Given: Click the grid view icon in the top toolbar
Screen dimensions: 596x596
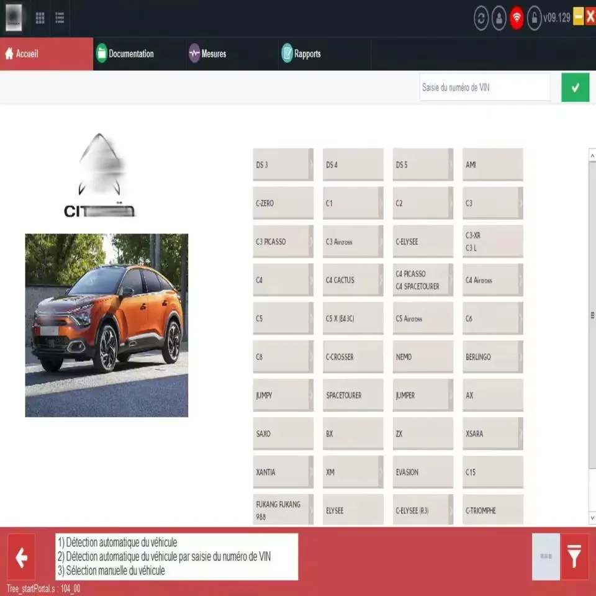Looking at the screenshot, I should click(40, 17).
